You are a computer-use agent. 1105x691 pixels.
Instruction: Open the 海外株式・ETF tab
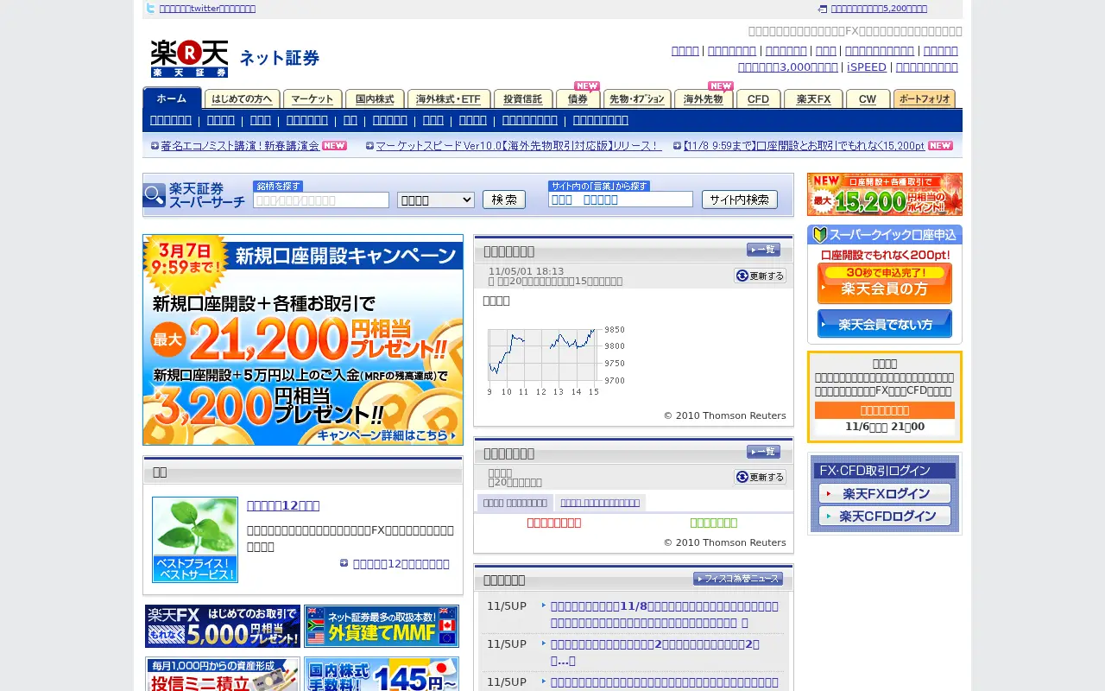[x=449, y=98]
